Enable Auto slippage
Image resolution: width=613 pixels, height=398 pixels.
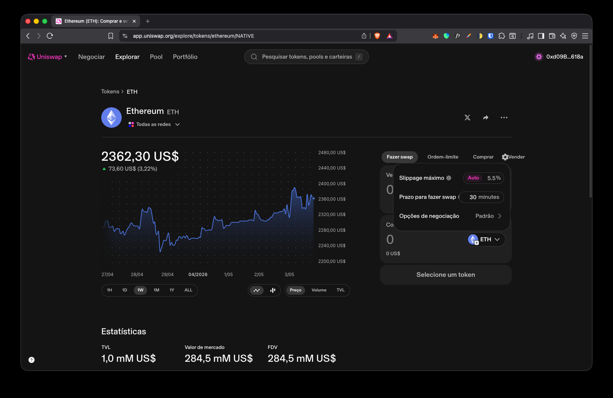tap(473, 178)
